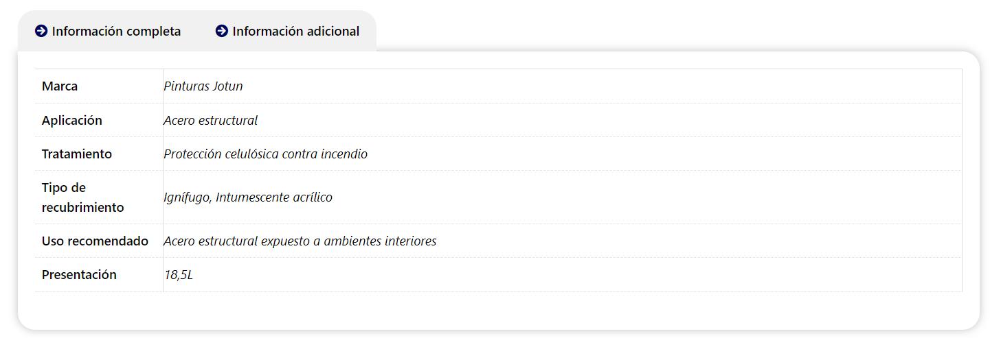Click the arrow icon beside Información adicional

click(x=222, y=31)
